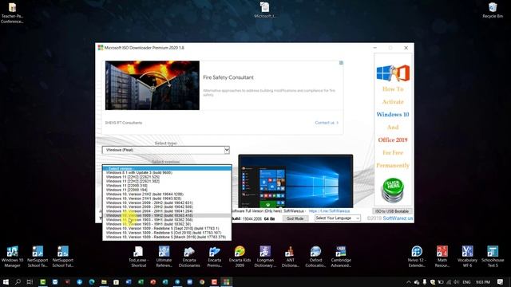Open Encarta Premium desktop icon
The width and height of the screenshot is (511, 287).
pyautogui.click(x=215, y=257)
